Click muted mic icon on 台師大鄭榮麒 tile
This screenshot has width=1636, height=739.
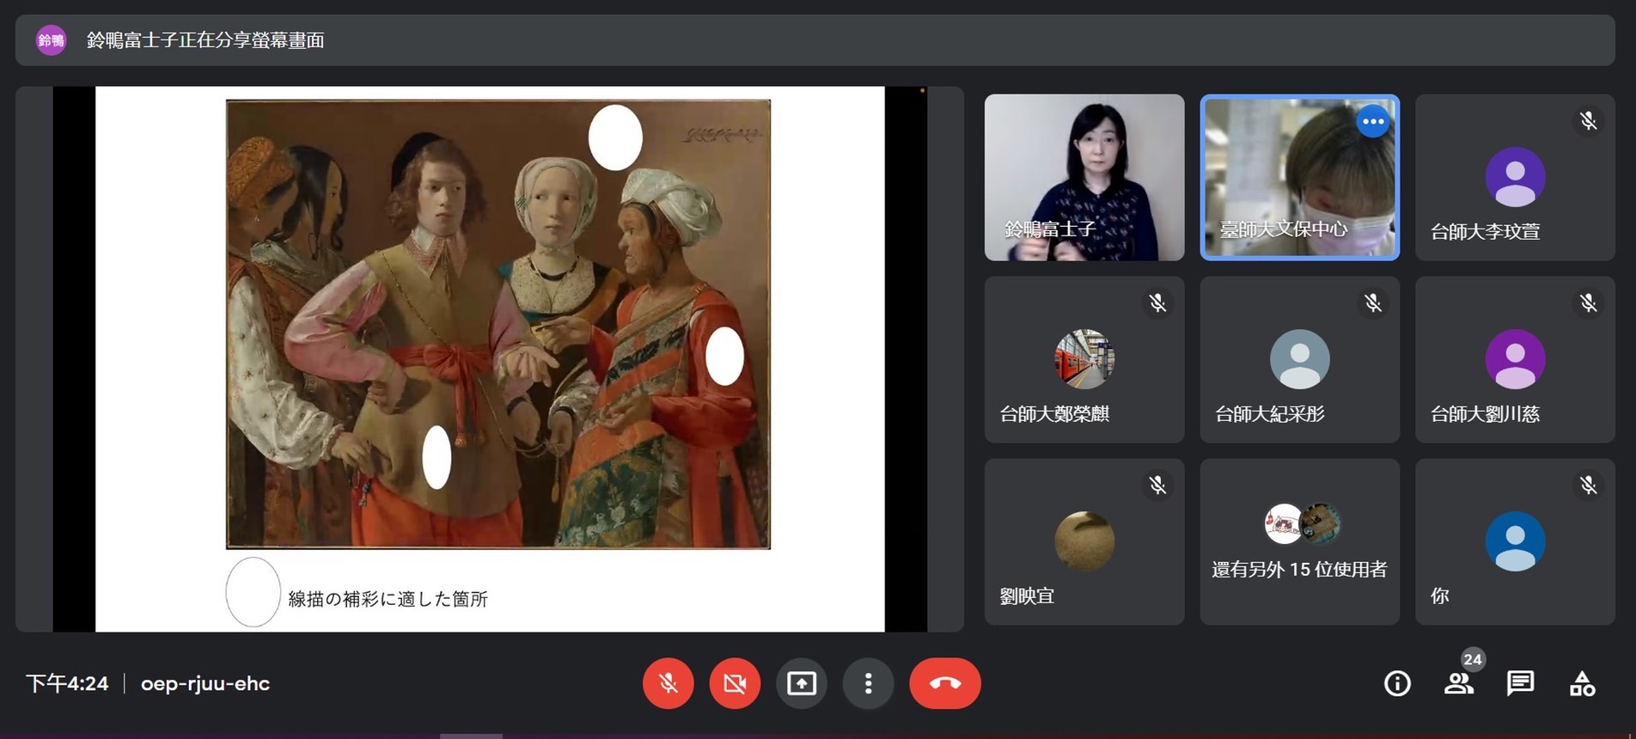pyautogui.click(x=1157, y=302)
